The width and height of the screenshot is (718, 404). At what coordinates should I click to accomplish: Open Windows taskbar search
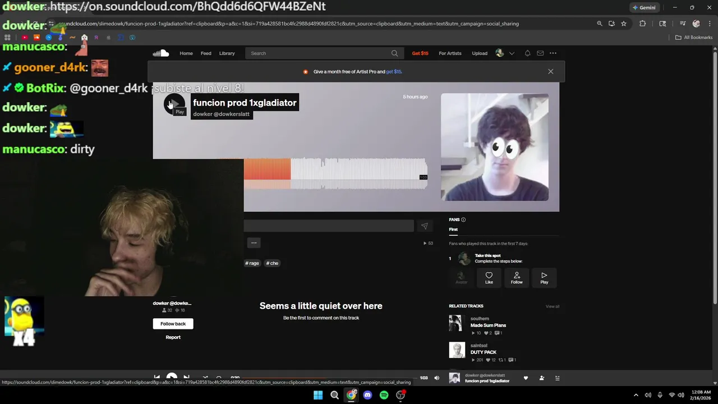pyautogui.click(x=334, y=395)
